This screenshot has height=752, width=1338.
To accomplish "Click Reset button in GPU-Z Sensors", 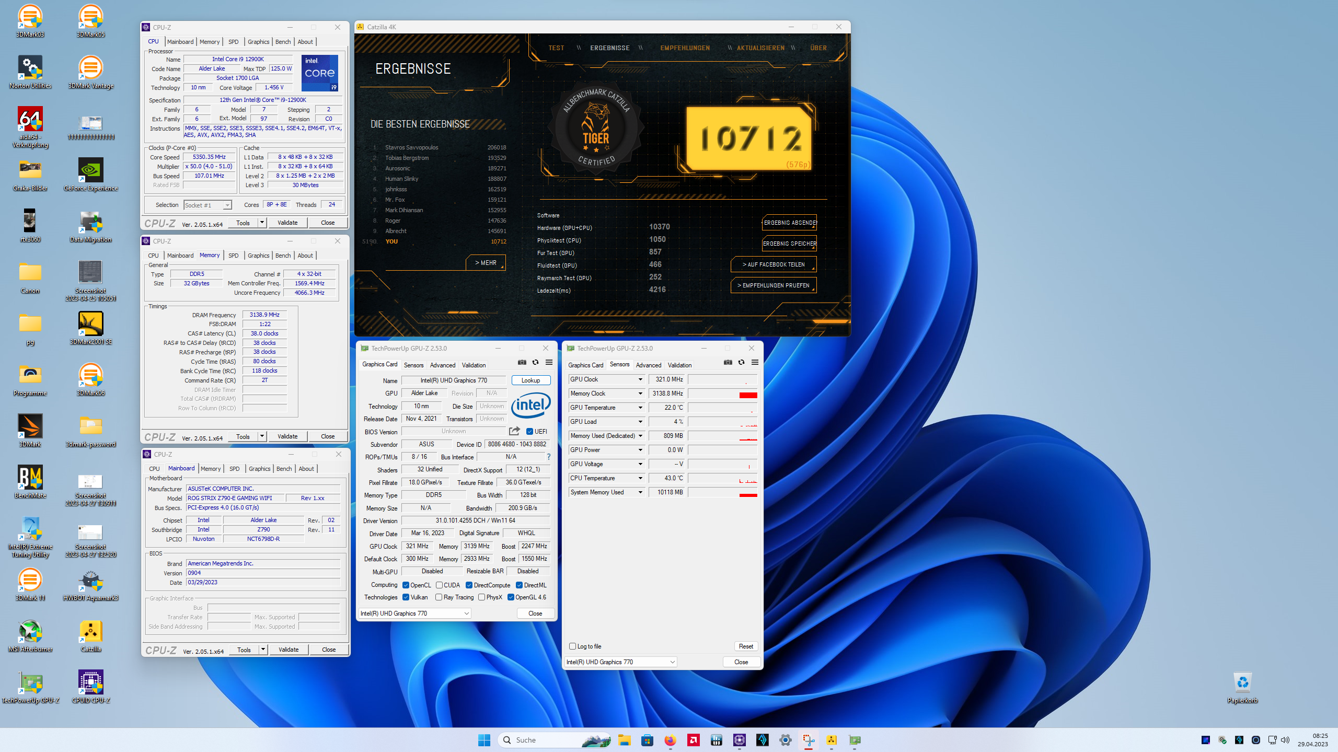I will (746, 646).
